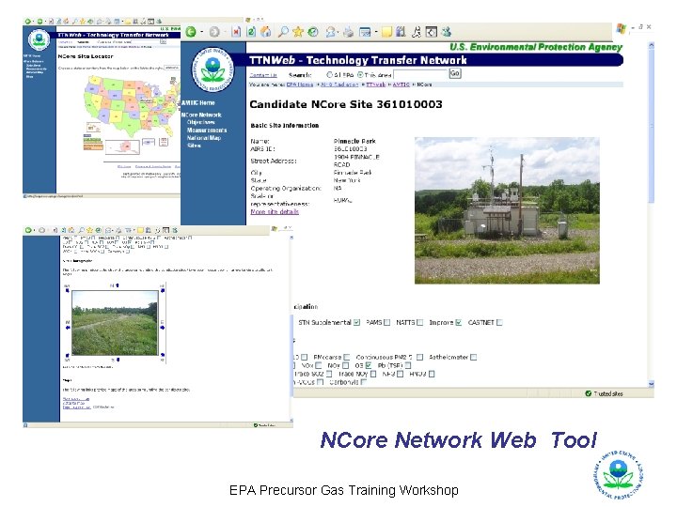Click the Trusted sites status bar indicator

(x=604, y=393)
